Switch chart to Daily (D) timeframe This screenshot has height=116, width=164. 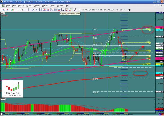pyautogui.click(x=117, y=10)
